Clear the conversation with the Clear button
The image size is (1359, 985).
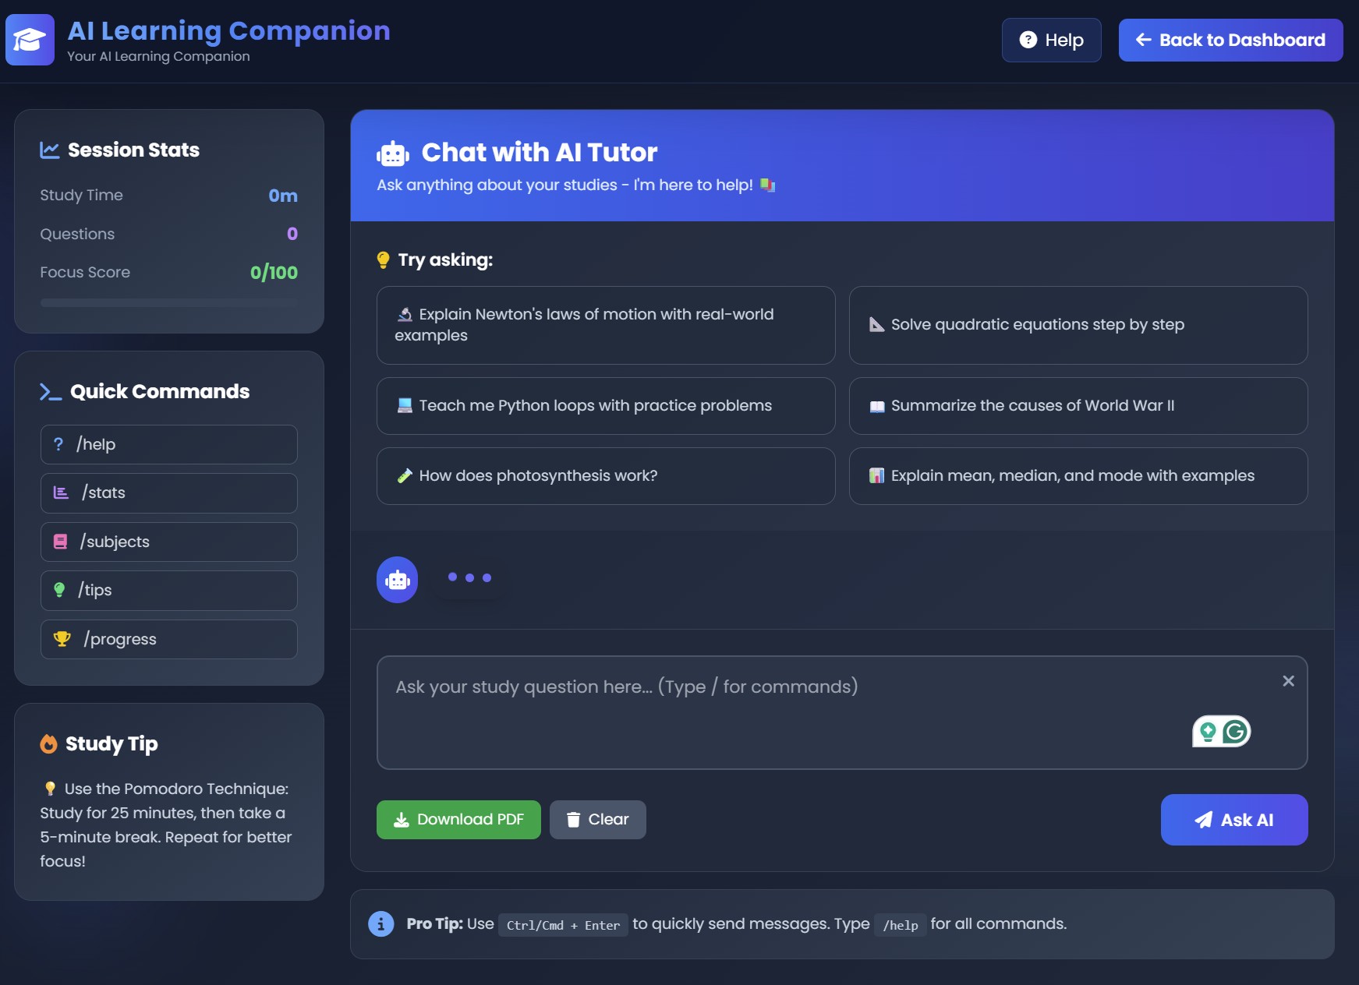(597, 819)
